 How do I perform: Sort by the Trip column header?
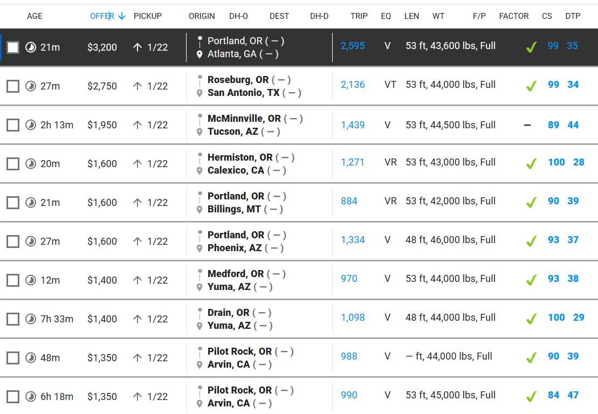359,16
